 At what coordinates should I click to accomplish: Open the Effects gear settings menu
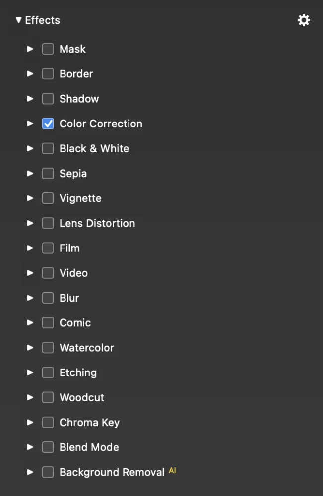(x=304, y=20)
